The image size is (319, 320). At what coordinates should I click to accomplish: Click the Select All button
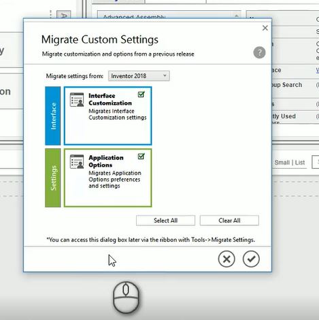(x=165, y=221)
